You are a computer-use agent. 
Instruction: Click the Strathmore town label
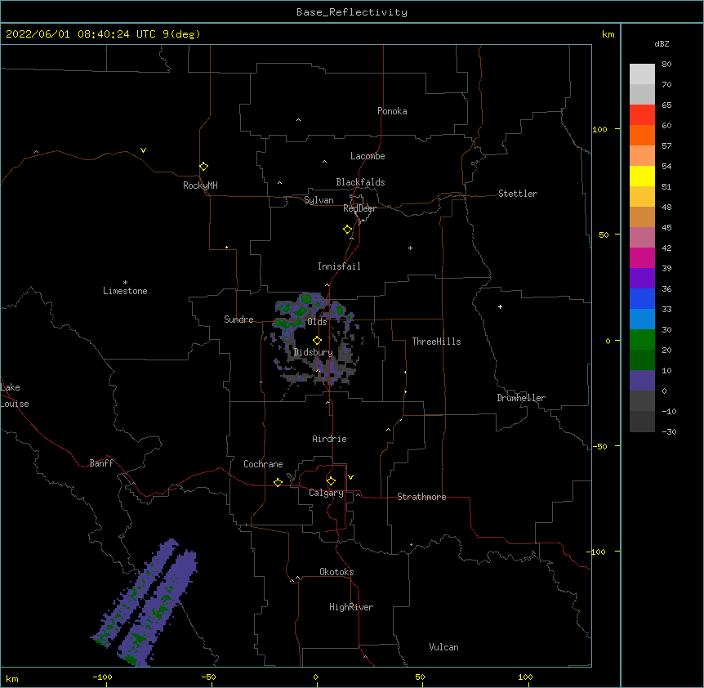[x=421, y=497]
